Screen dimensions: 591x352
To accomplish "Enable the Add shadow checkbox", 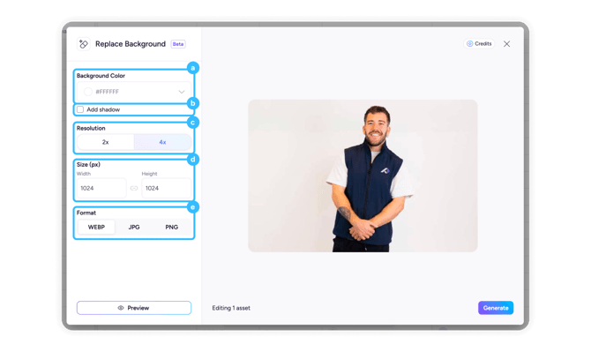I will point(80,109).
